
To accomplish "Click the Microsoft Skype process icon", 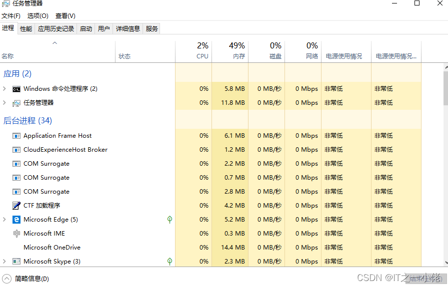I will (16, 262).
